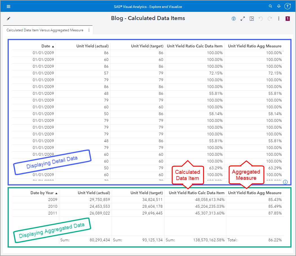Image resolution: width=296 pixels, height=256 pixels.
Task: Open the user account menu avatar
Action: [x=288, y=6]
